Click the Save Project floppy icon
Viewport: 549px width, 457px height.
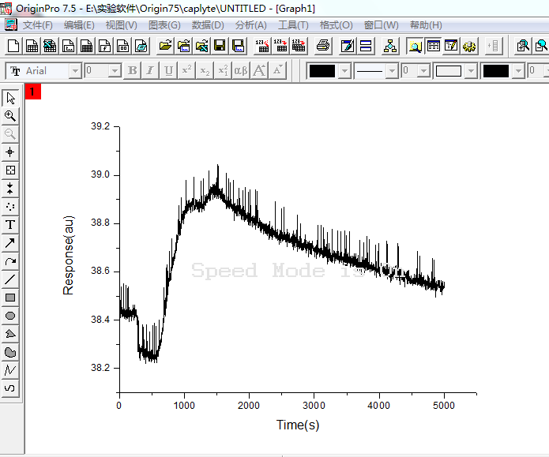pyautogui.click(x=220, y=46)
